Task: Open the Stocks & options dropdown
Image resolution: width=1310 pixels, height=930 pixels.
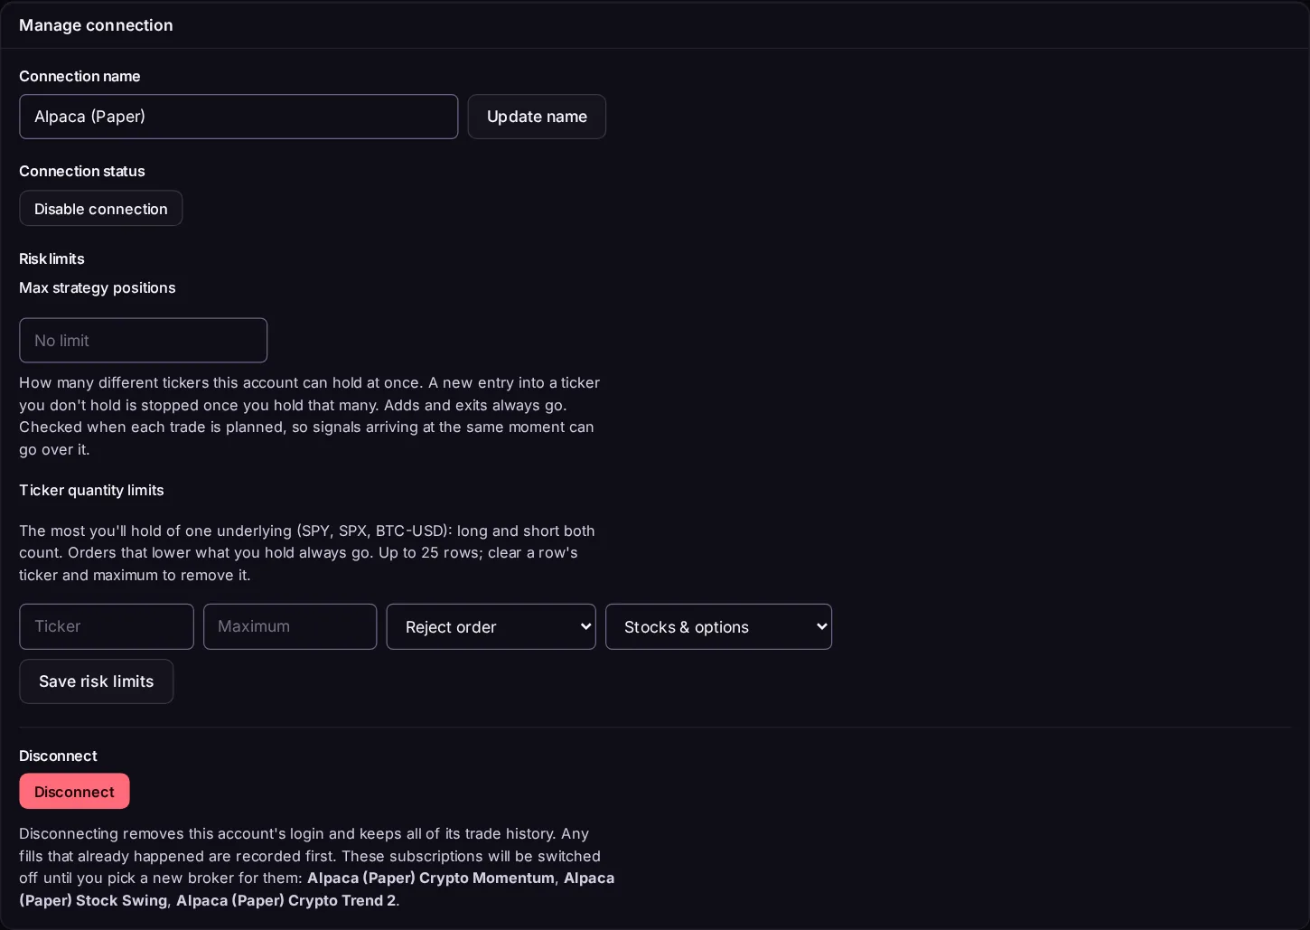Action: click(x=719, y=626)
